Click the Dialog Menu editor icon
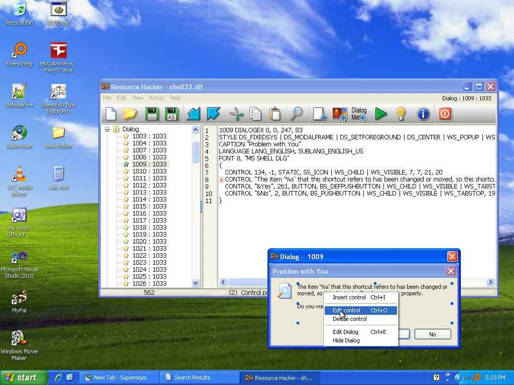The width and height of the screenshot is (514, 385). (359, 114)
